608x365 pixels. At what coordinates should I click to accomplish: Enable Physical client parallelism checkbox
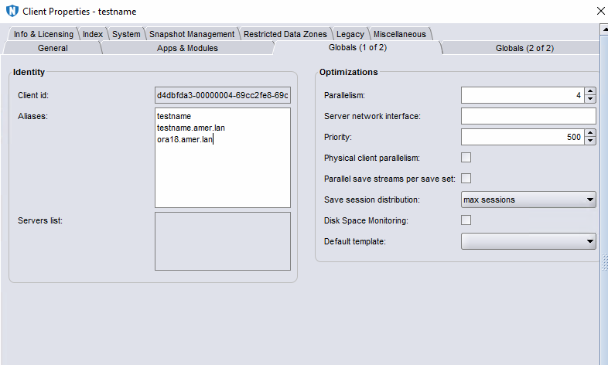tap(466, 158)
